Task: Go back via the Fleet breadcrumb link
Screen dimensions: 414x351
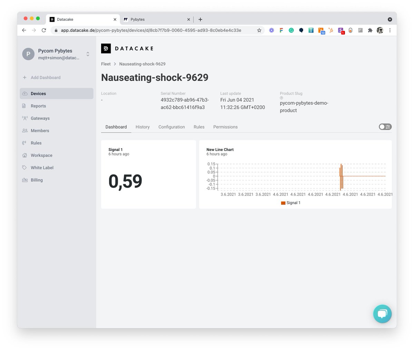Action: click(x=106, y=64)
